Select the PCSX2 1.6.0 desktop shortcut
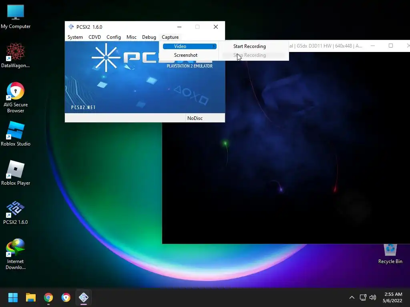 tap(16, 212)
